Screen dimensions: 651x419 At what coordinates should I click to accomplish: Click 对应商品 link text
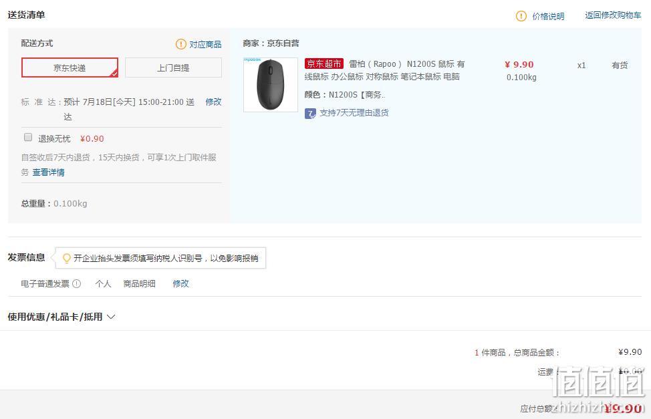205,44
